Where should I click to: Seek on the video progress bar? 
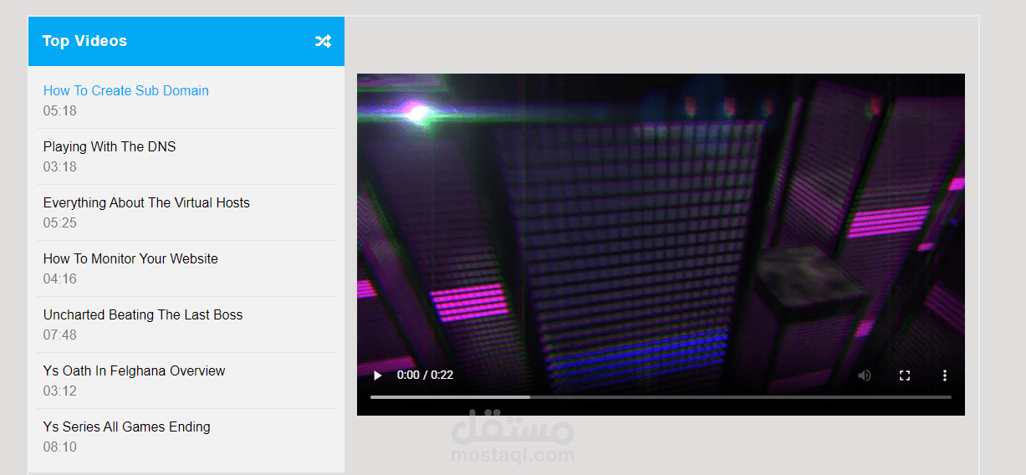coord(661,397)
